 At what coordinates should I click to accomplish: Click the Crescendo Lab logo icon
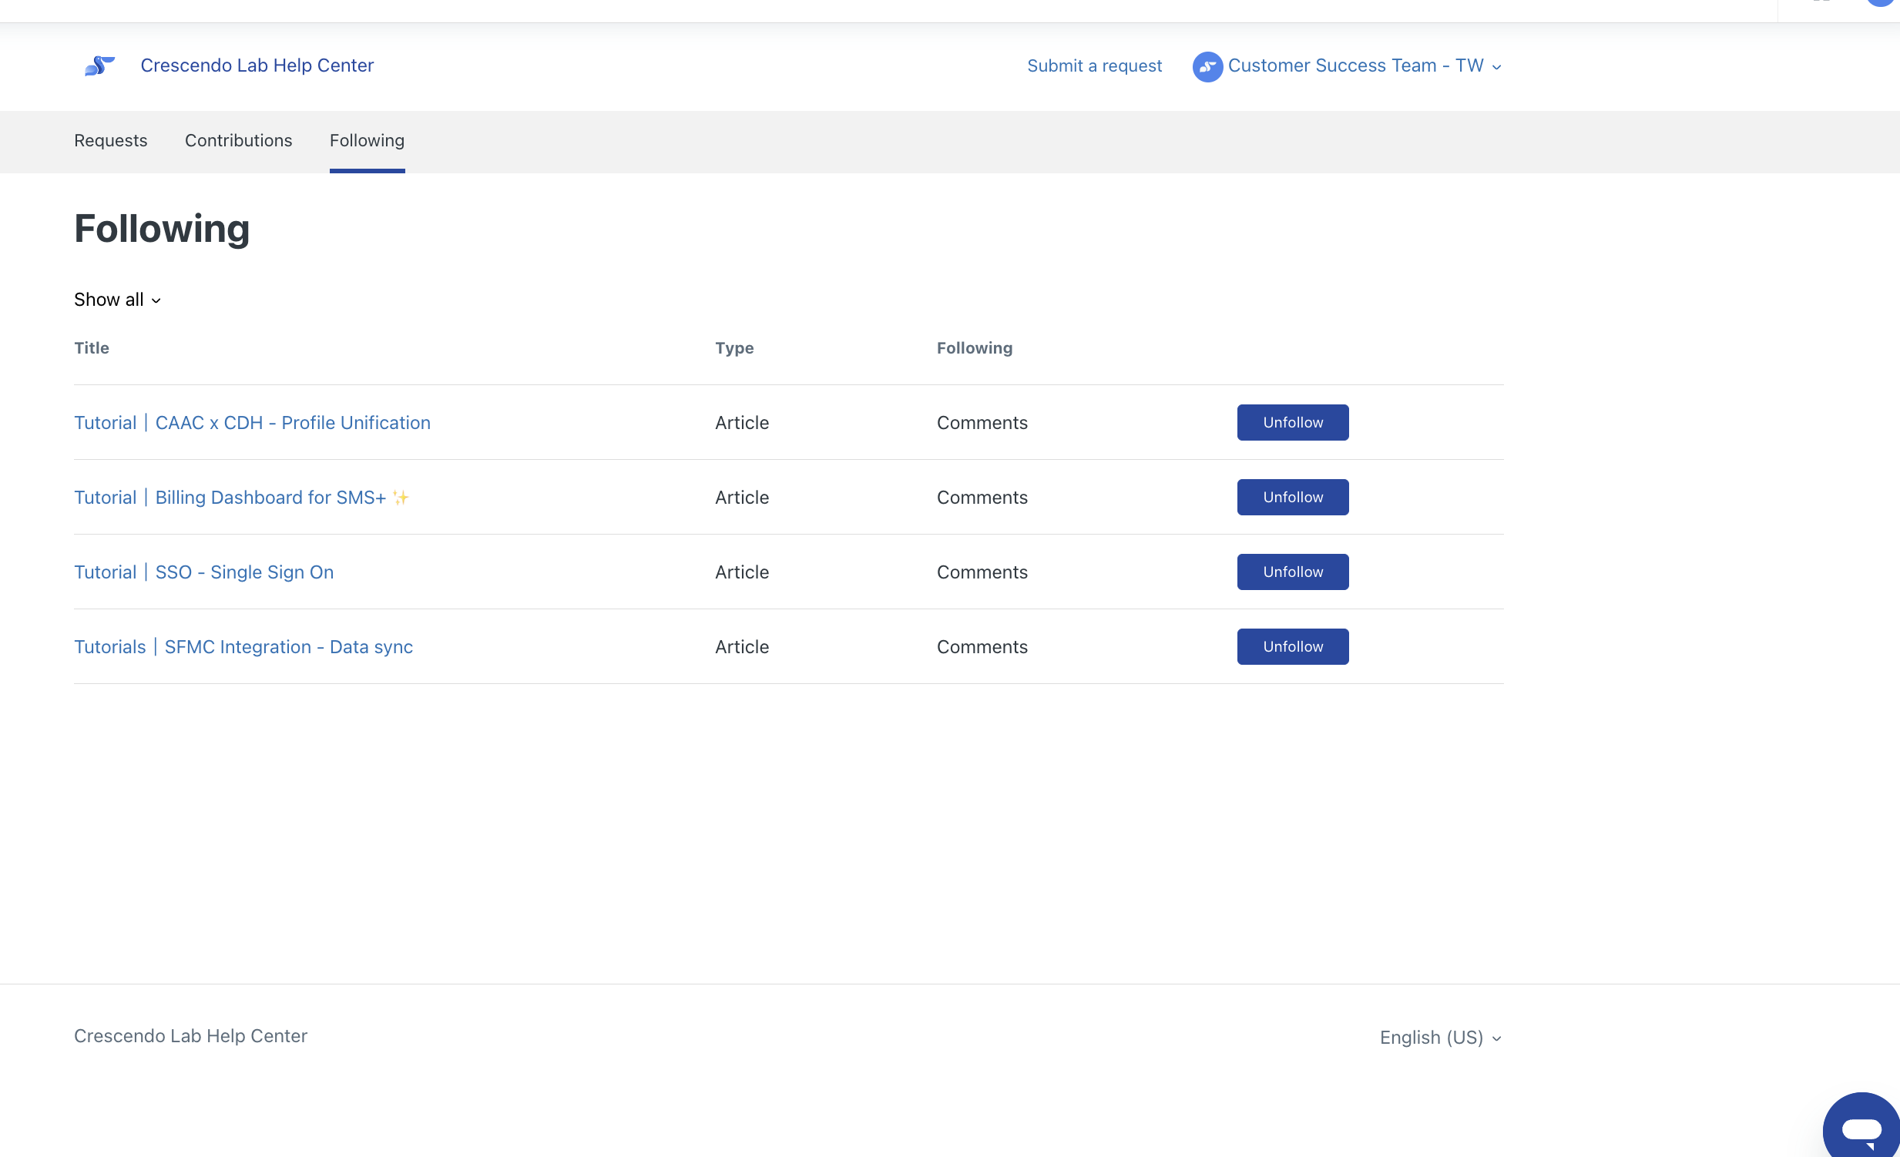(99, 66)
